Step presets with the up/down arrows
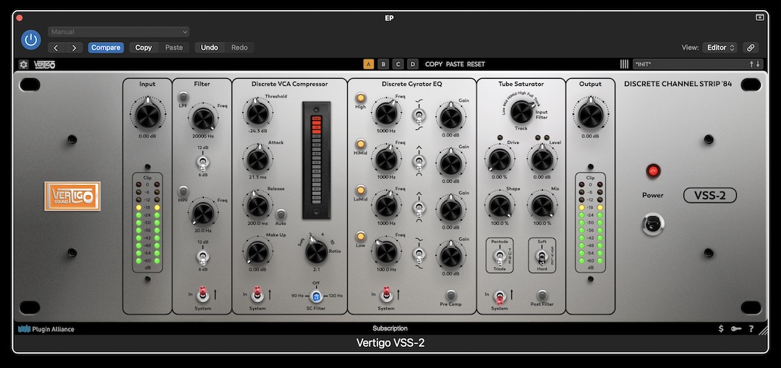This screenshot has width=781, height=368. pyautogui.click(x=754, y=64)
